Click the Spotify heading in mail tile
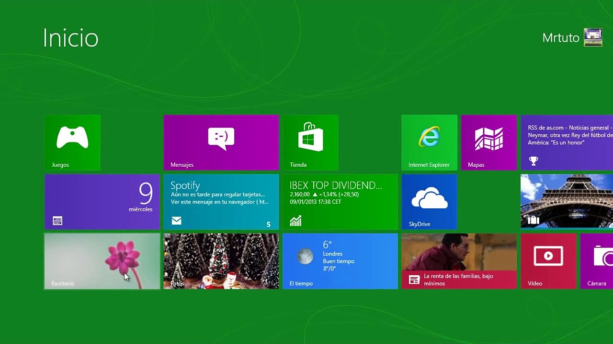This screenshot has height=344, width=613. (x=185, y=185)
